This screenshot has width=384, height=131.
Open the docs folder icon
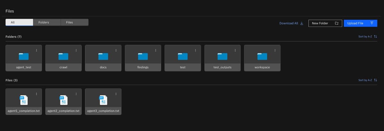pyautogui.click(x=103, y=56)
